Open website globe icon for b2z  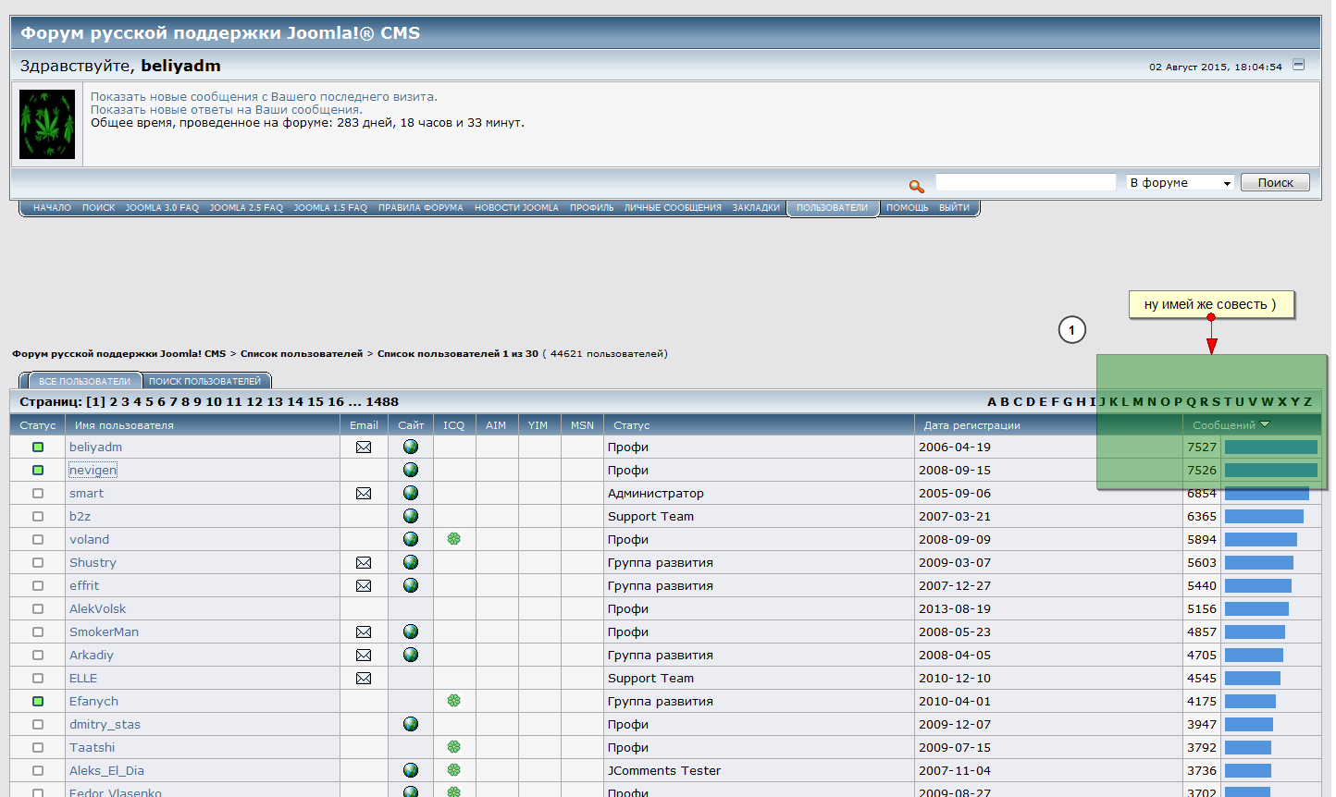[x=411, y=516]
